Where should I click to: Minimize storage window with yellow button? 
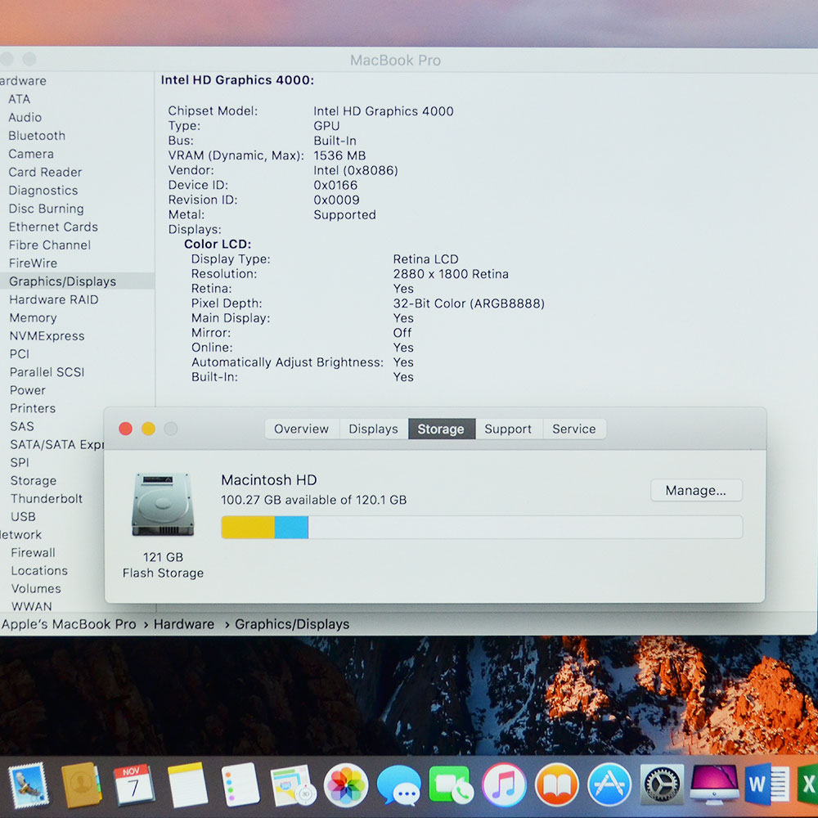pyautogui.click(x=148, y=429)
